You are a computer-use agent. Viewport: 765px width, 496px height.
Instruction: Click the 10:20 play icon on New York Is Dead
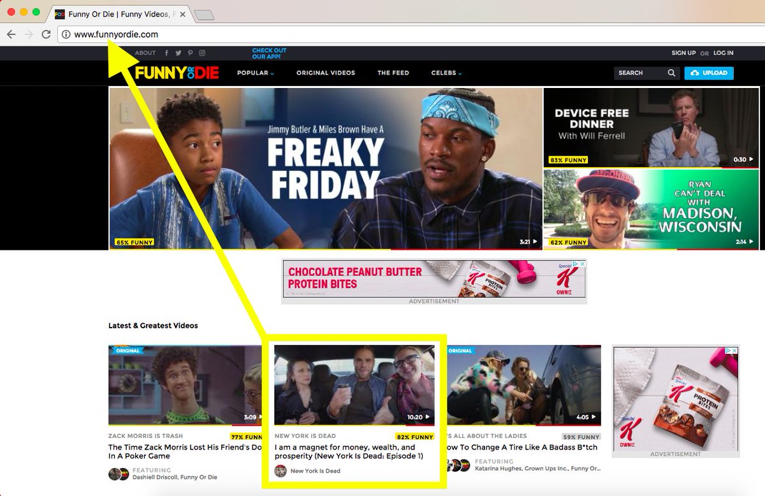click(428, 418)
